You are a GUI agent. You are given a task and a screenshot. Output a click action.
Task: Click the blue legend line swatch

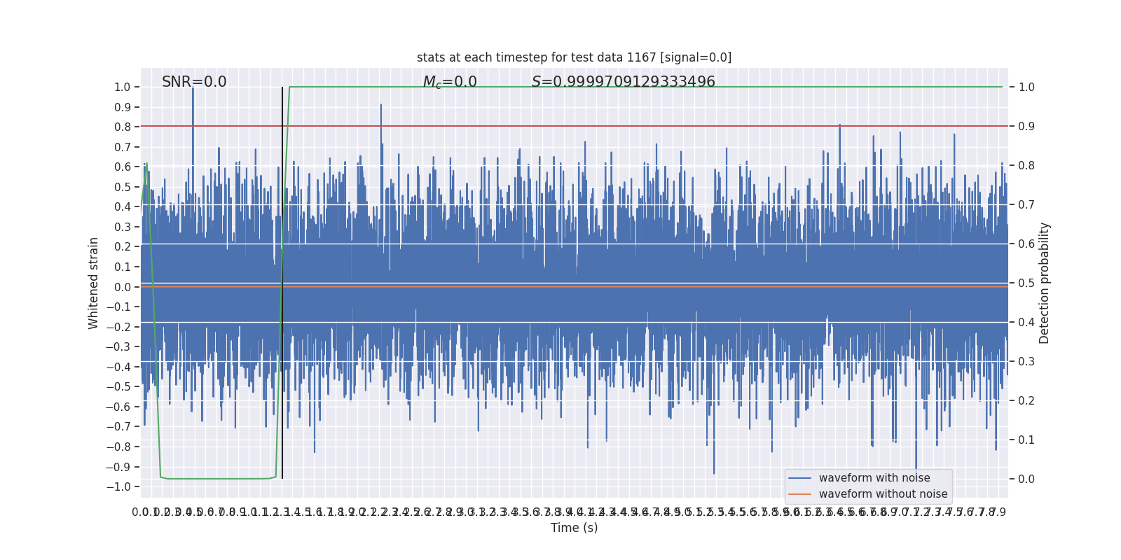coord(799,478)
